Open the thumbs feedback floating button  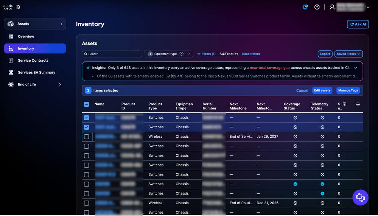(360, 198)
